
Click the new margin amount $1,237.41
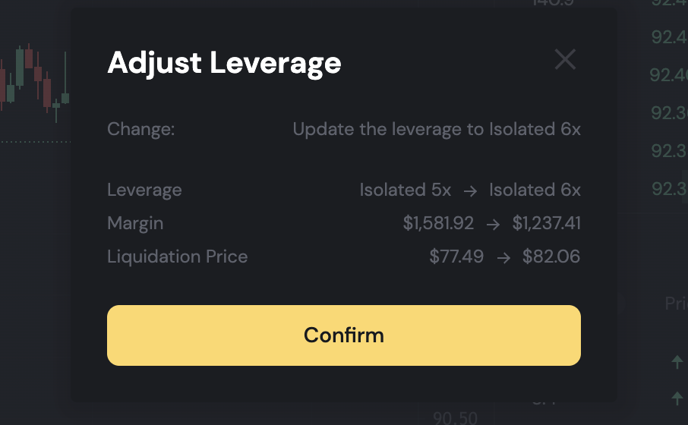[546, 223]
